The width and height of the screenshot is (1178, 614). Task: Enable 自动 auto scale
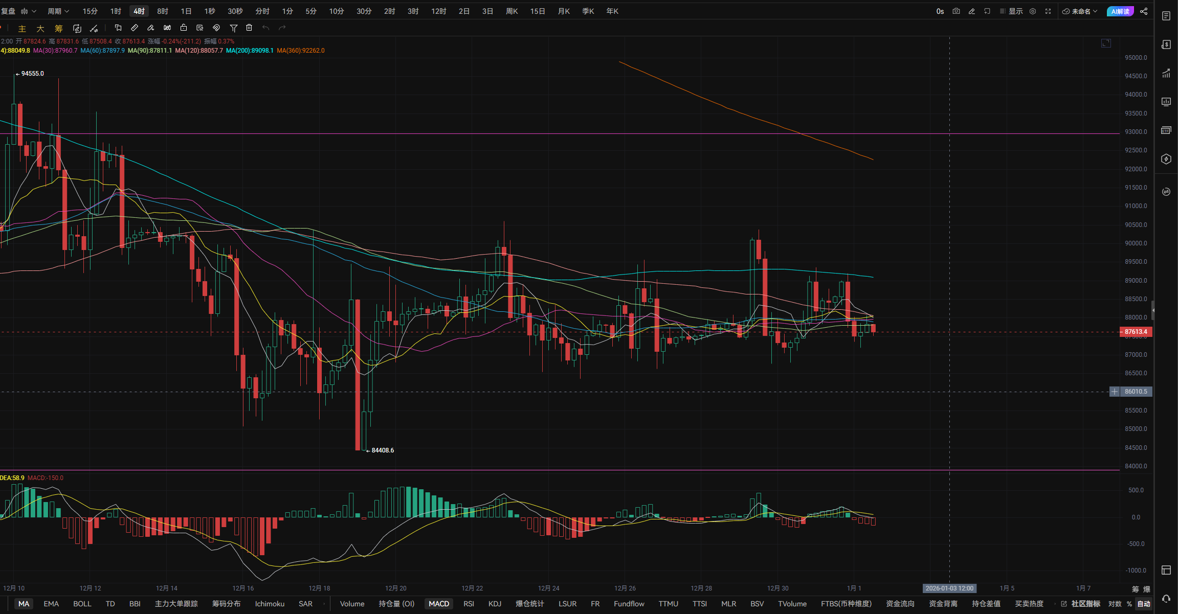pyautogui.click(x=1144, y=604)
